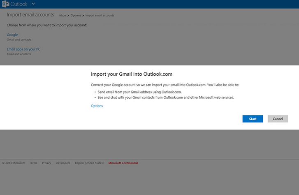Viewport: 299px width, 195px height.
Task: Click Import email accounts breadcrumb item
Action: [100, 15]
